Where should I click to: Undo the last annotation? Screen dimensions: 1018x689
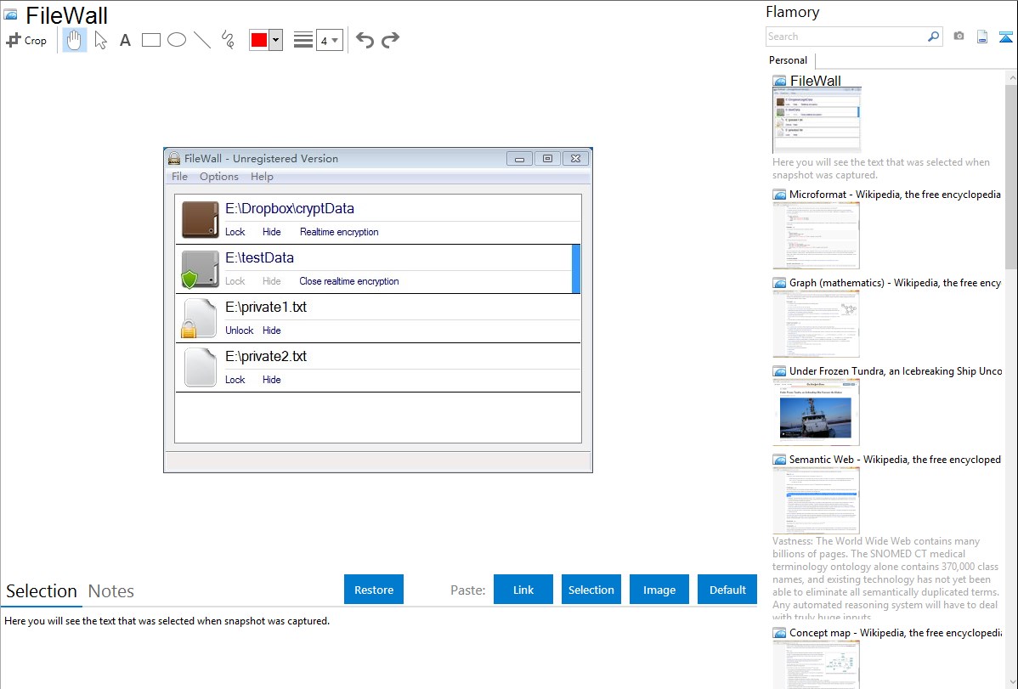click(x=365, y=40)
